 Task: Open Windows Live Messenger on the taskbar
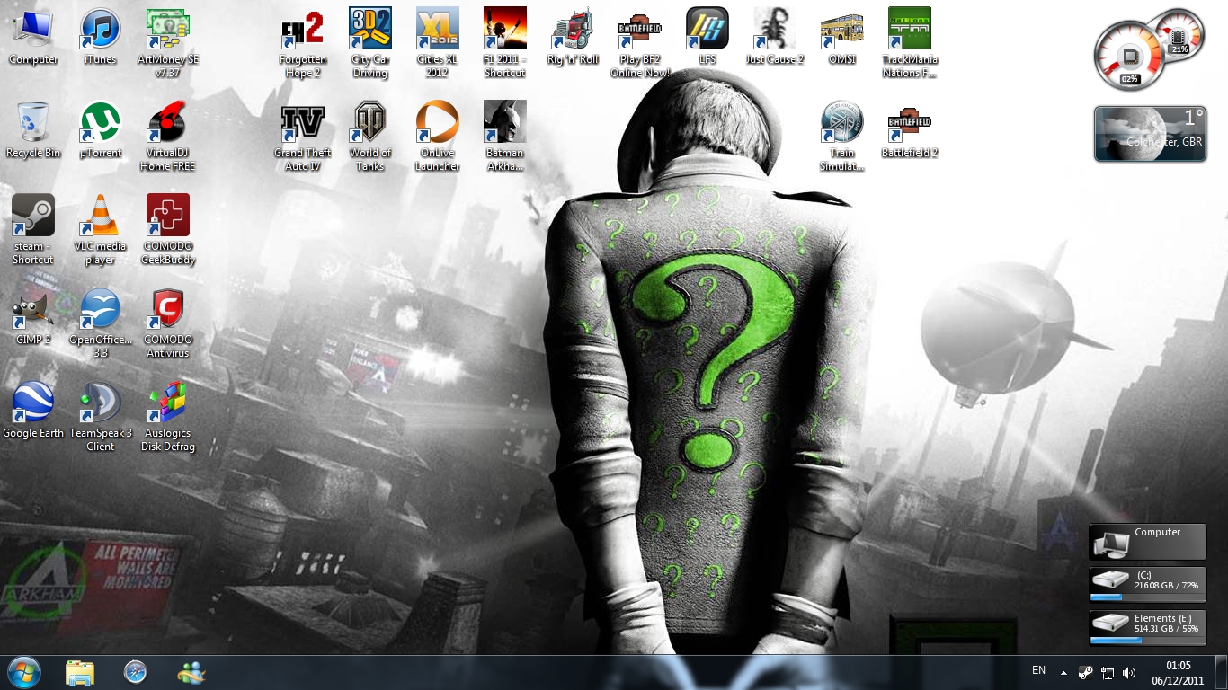(191, 672)
